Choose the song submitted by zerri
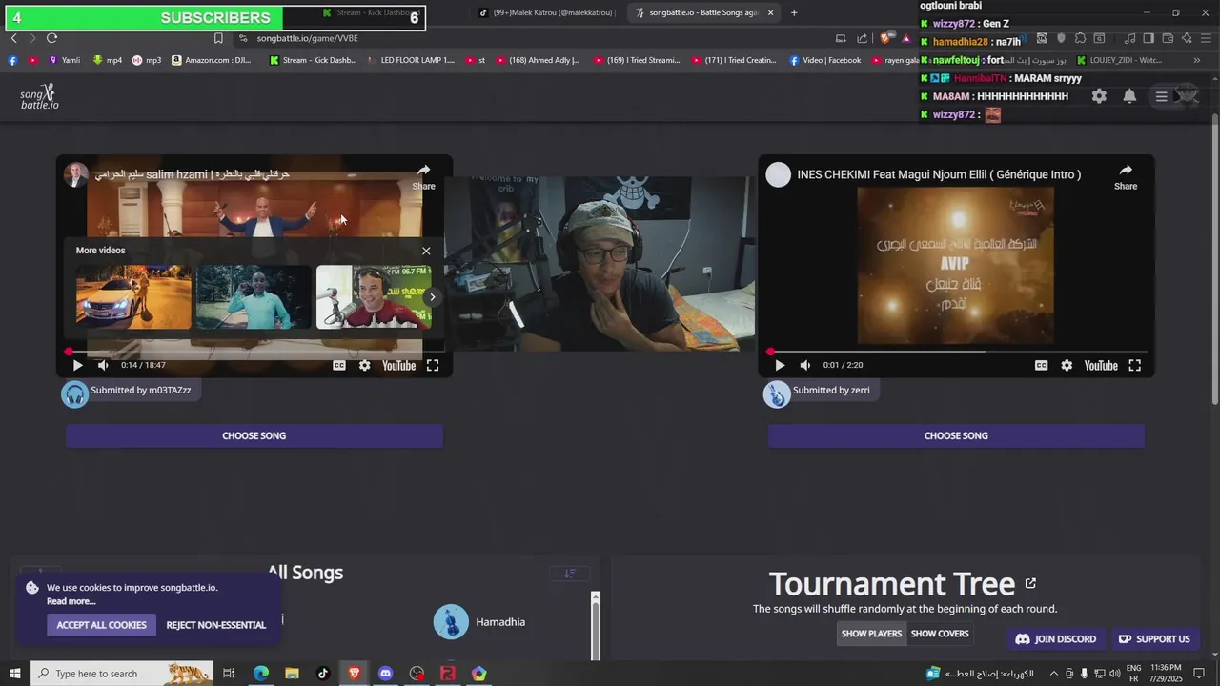The image size is (1220, 686). click(x=956, y=435)
